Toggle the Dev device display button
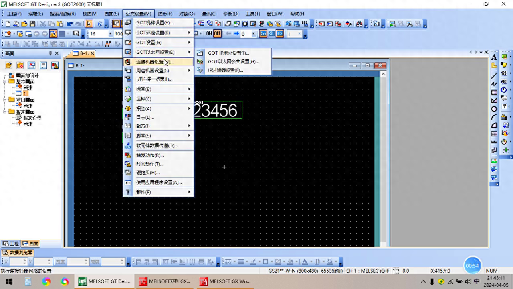The width and height of the screenshot is (513, 289). (263, 34)
